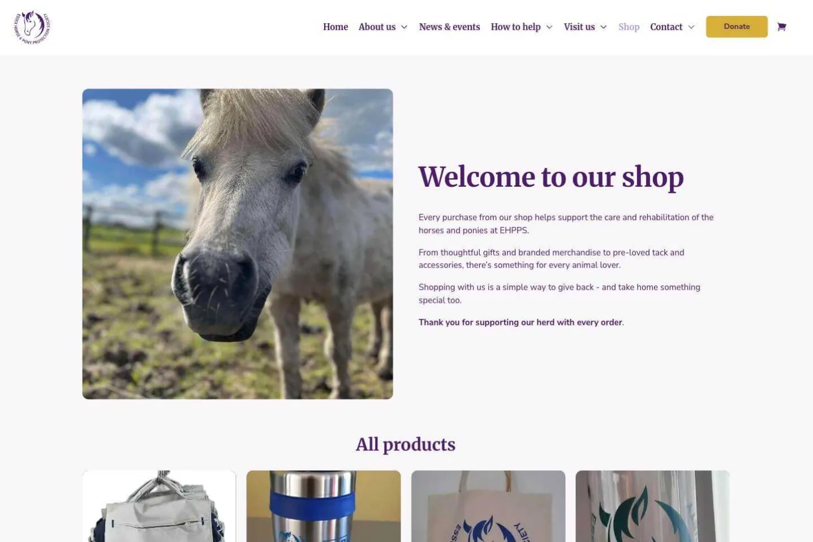Open the steel travel mug product
813x542 pixels.
coord(324,506)
